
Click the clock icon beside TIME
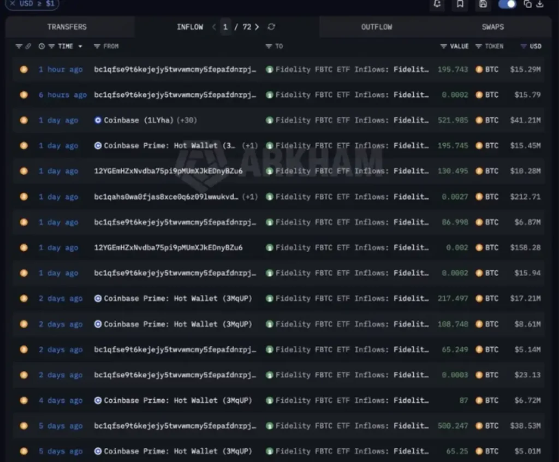point(41,46)
